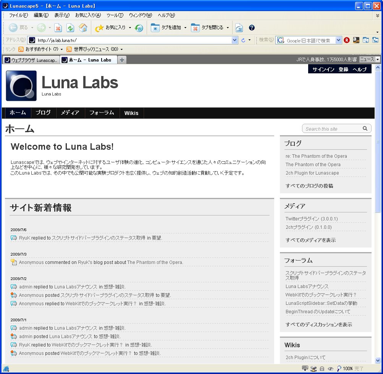Reload using the green arrows page icon
The height and width of the screenshot is (374, 383).
pos(70,28)
